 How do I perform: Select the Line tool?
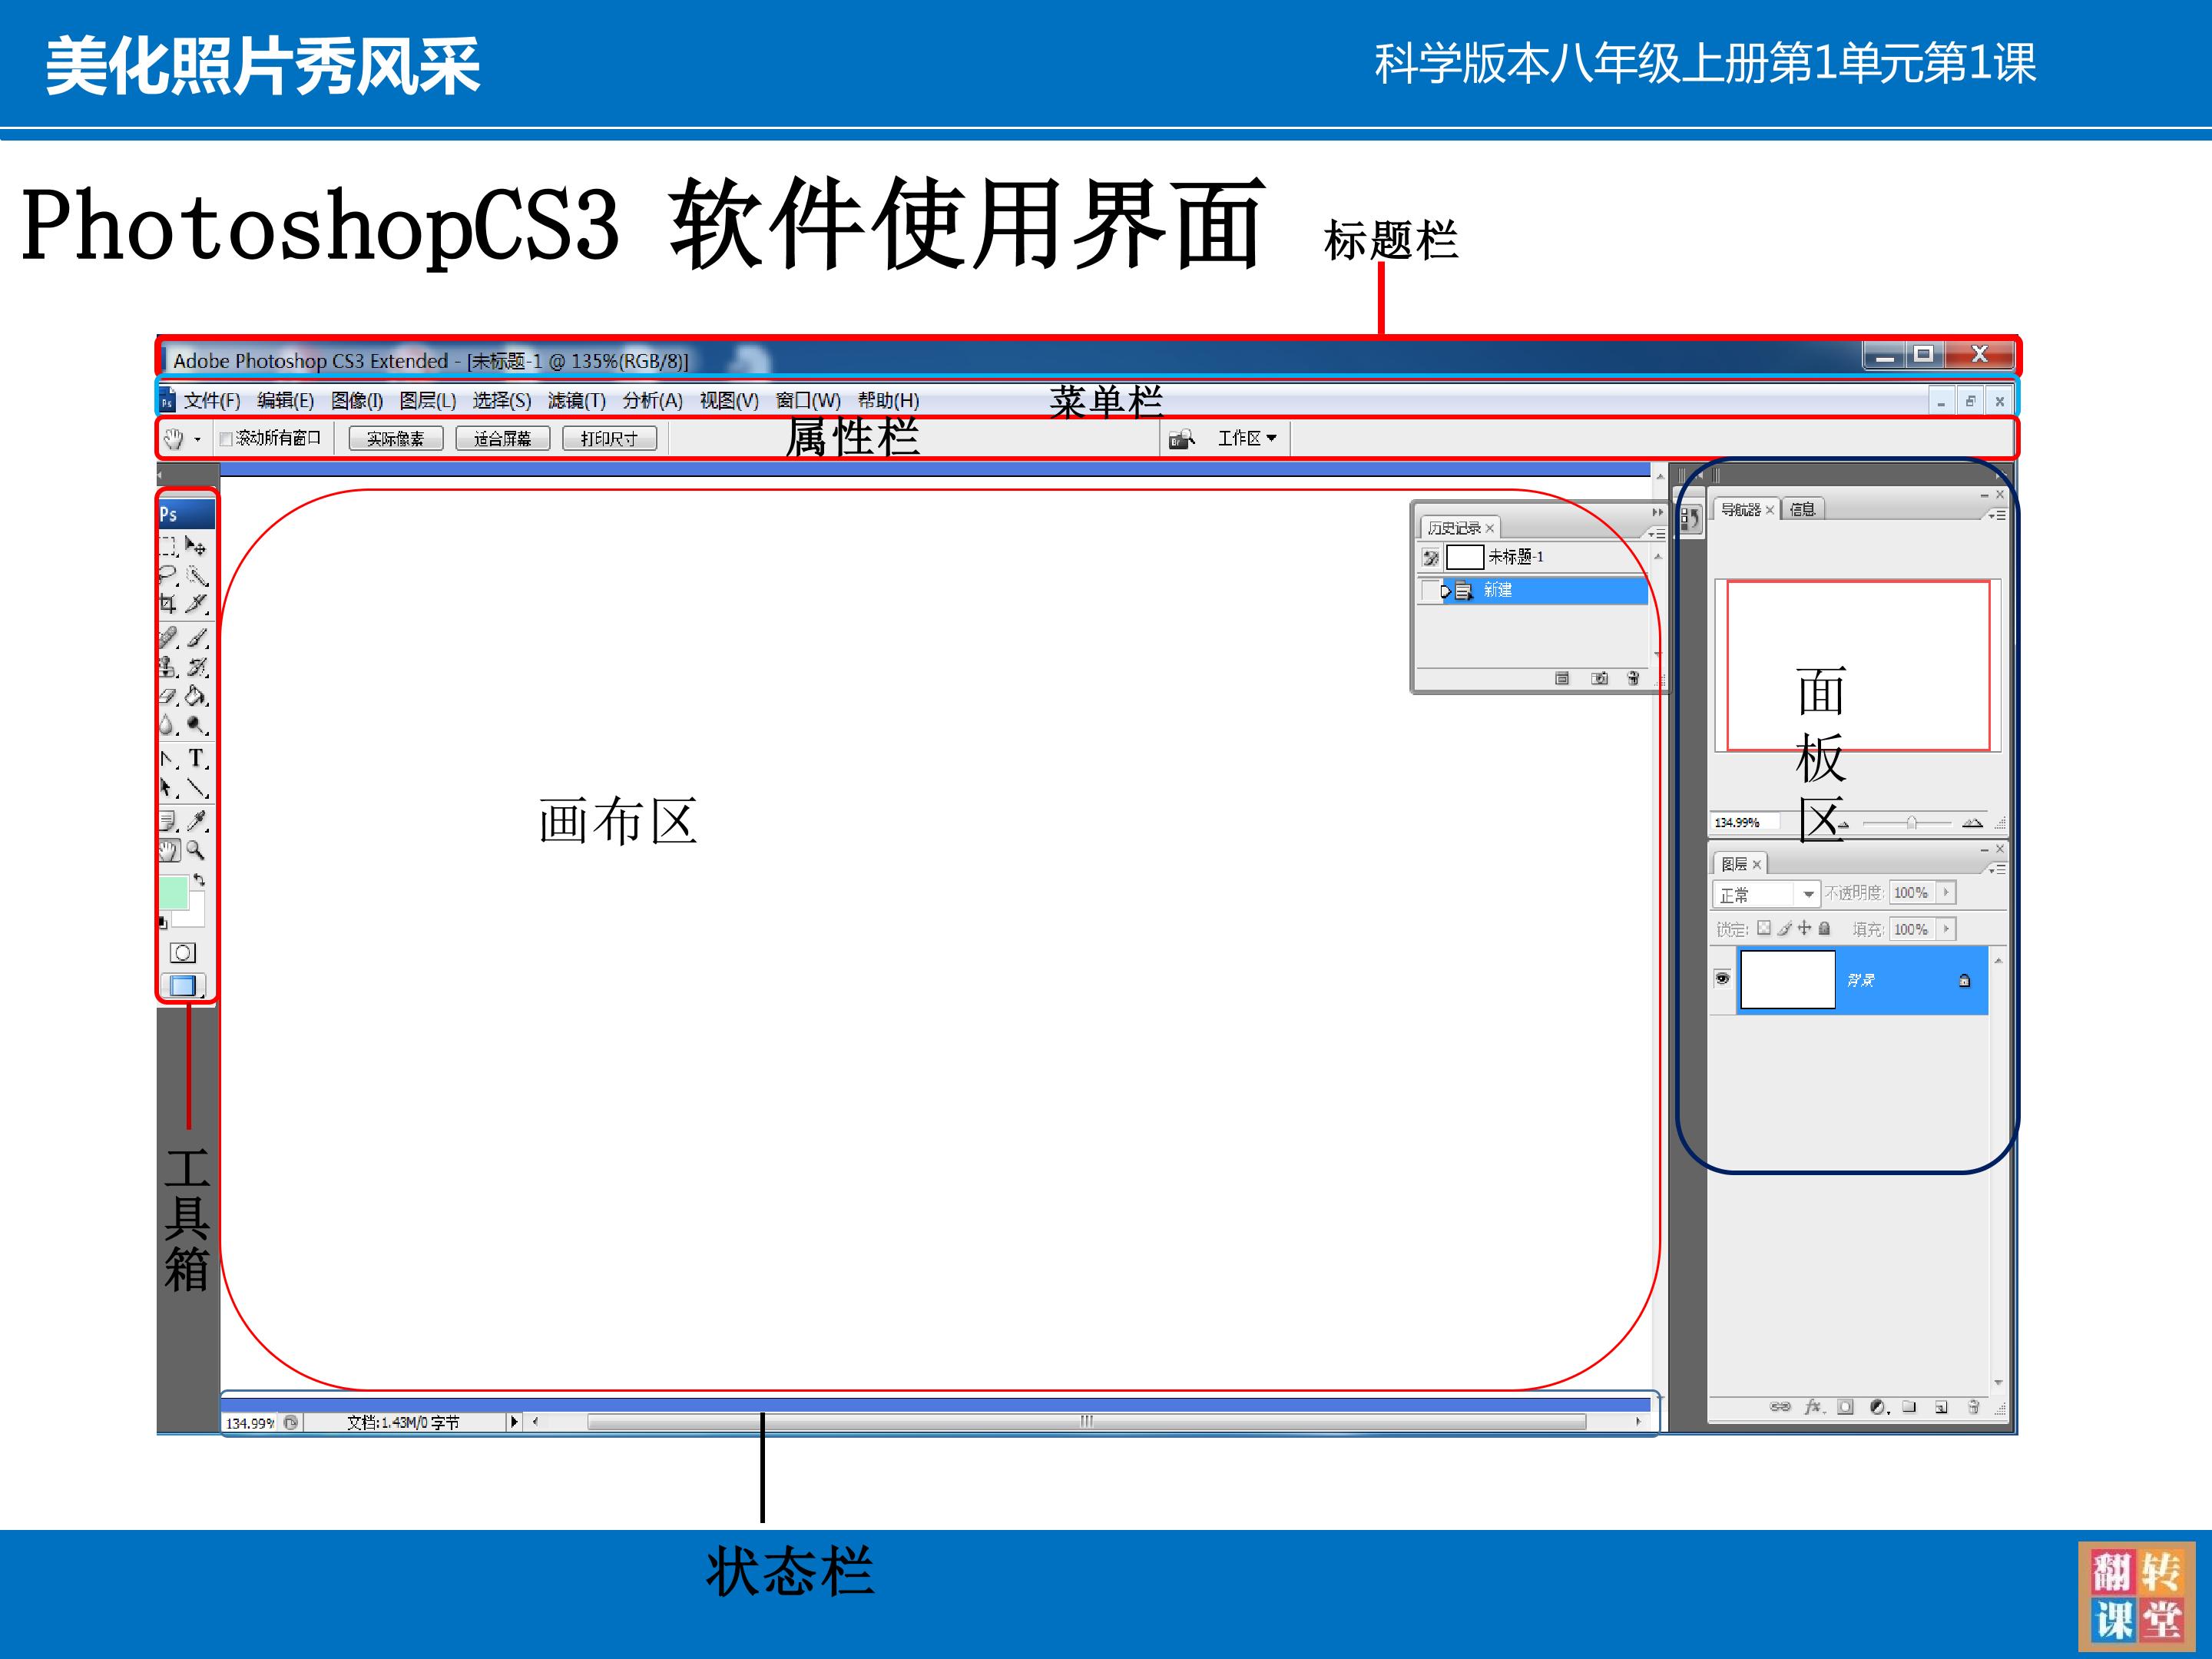(197, 788)
